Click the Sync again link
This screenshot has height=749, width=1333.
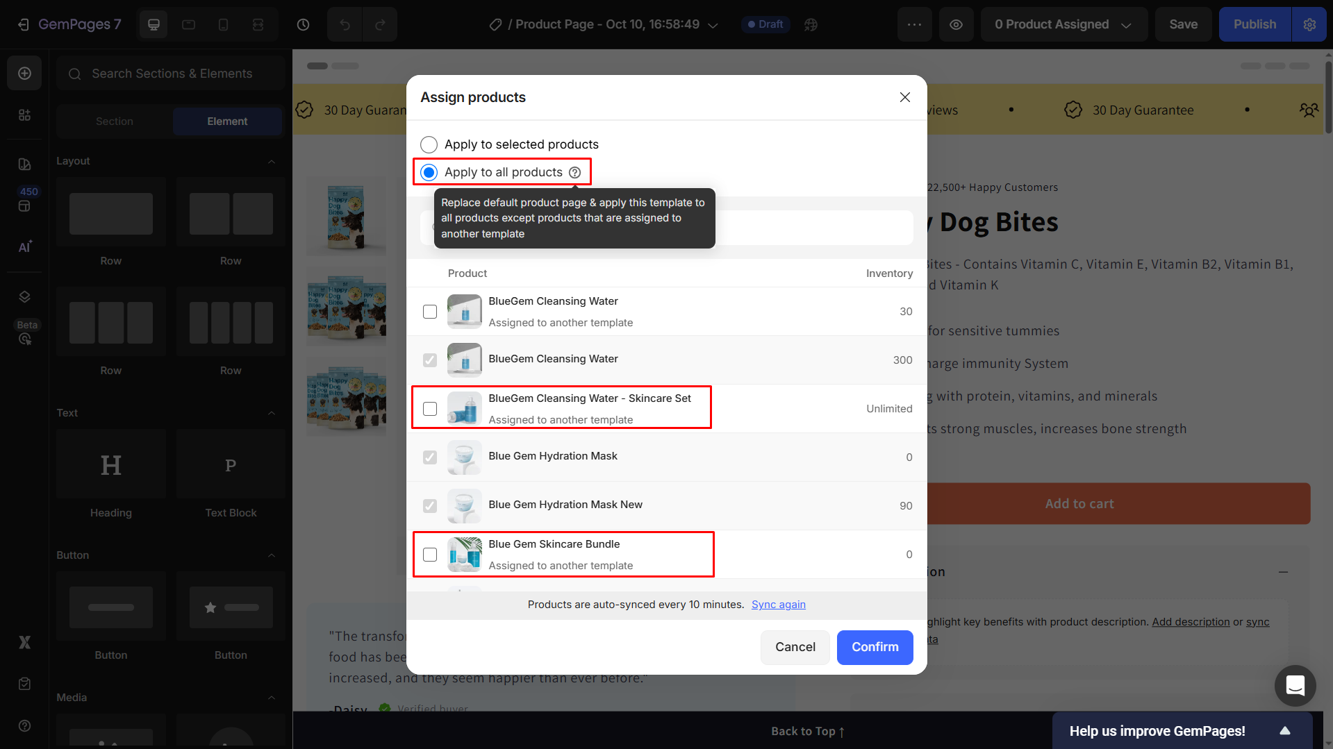pos(778,605)
